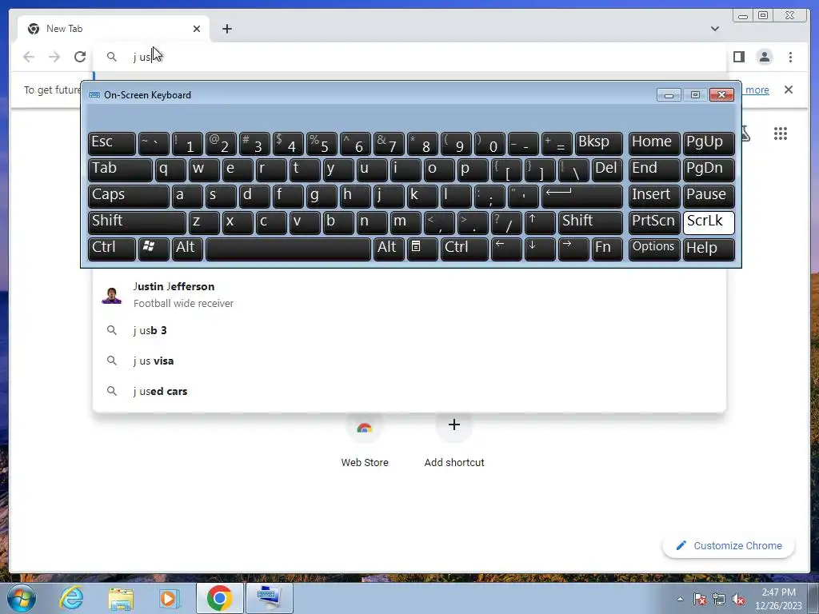Click the Add shortcut plus tile
The image size is (819, 614).
[454, 440]
